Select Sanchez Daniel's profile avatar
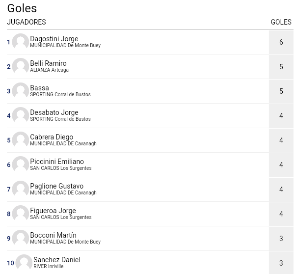 tap(24, 263)
